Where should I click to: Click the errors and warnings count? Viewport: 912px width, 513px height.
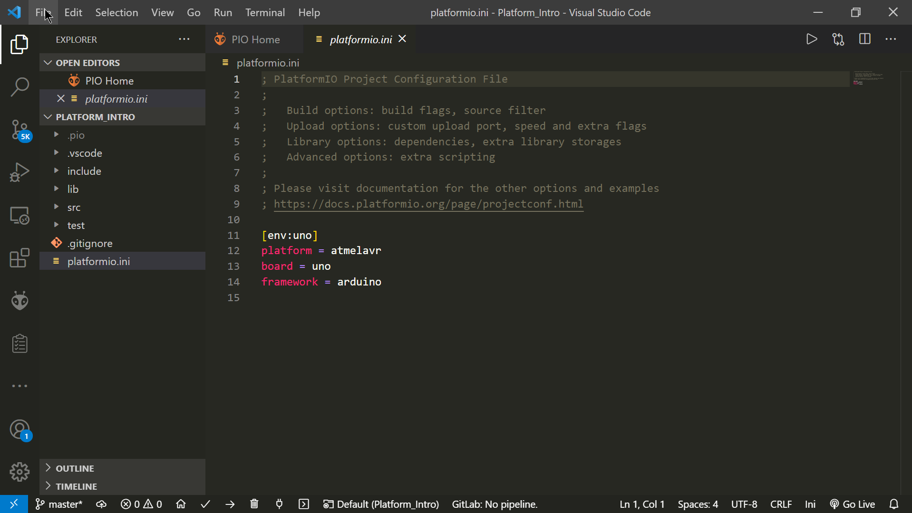tap(141, 504)
